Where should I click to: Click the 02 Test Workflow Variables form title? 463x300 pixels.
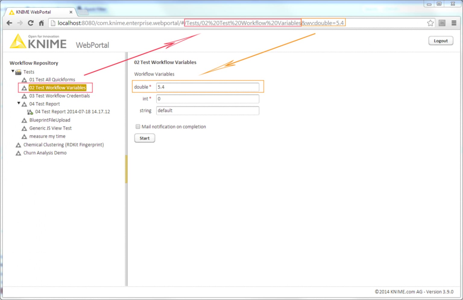click(165, 62)
